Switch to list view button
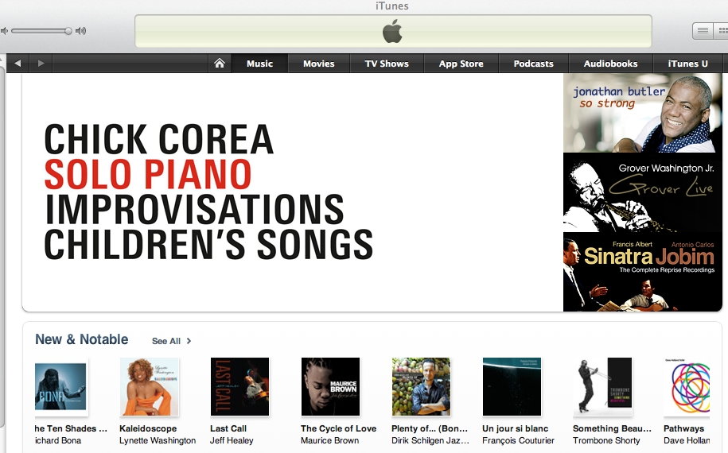Viewport: 728px width, 453px height. point(703,31)
